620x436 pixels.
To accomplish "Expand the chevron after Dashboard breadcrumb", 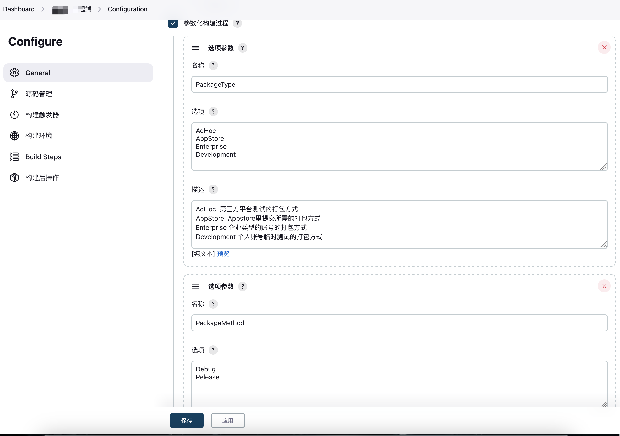I will click(x=43, y=9).
